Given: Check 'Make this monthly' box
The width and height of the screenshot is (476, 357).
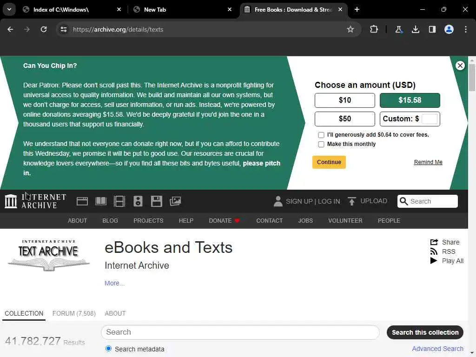Looking at the screenshot, I should [x=321, y=144].
